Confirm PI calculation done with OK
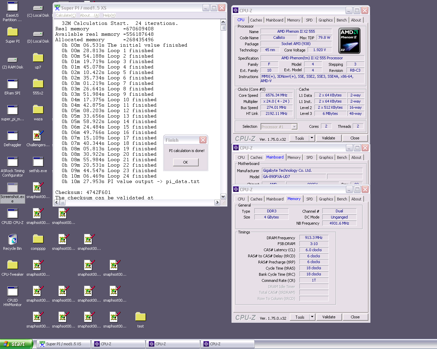 coord(185,162)
